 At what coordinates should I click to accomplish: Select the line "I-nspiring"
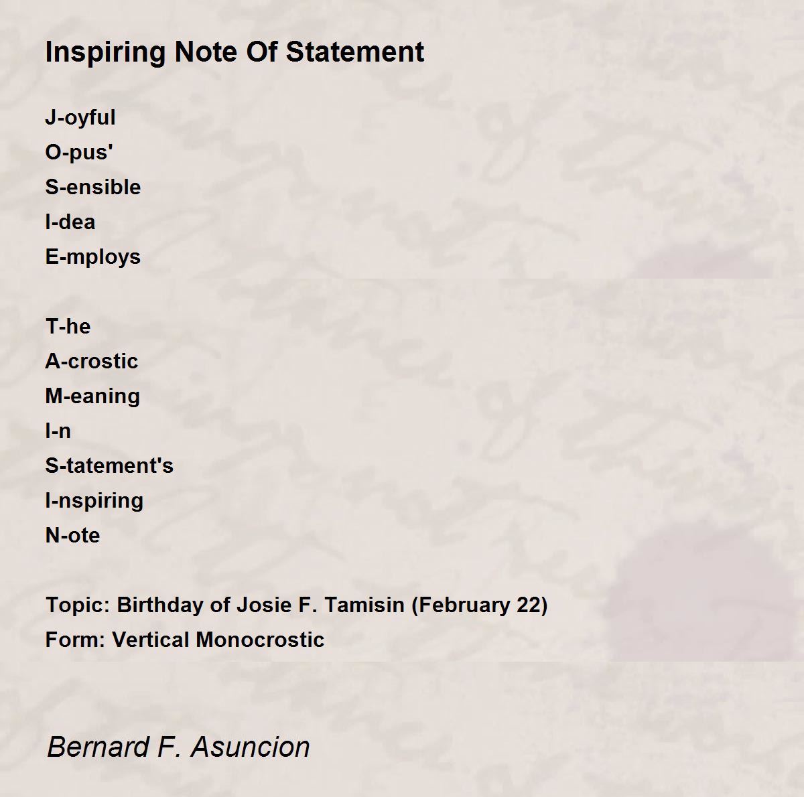(94, 501)
